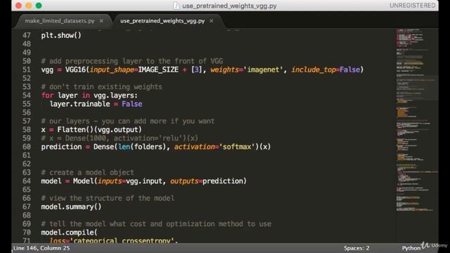450x253 pixels.
Task: Click the red close window button
Action: [19, 6]
